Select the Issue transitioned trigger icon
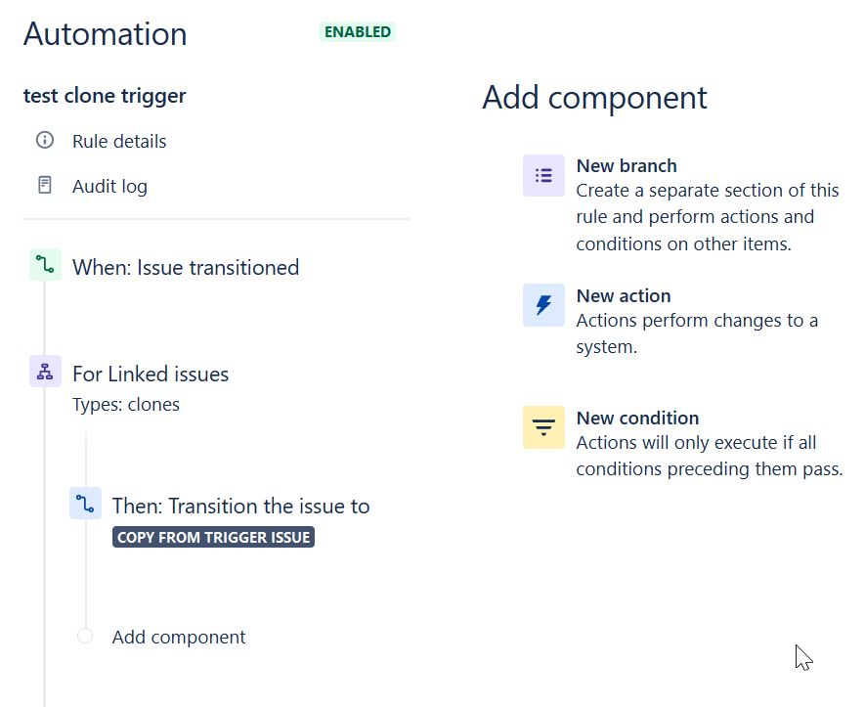Viewport: 865px width, 707px height. 45,265
